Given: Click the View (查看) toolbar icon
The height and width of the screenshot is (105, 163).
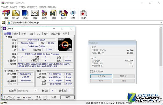Looking at the screenshot, I should pos(35,14).
